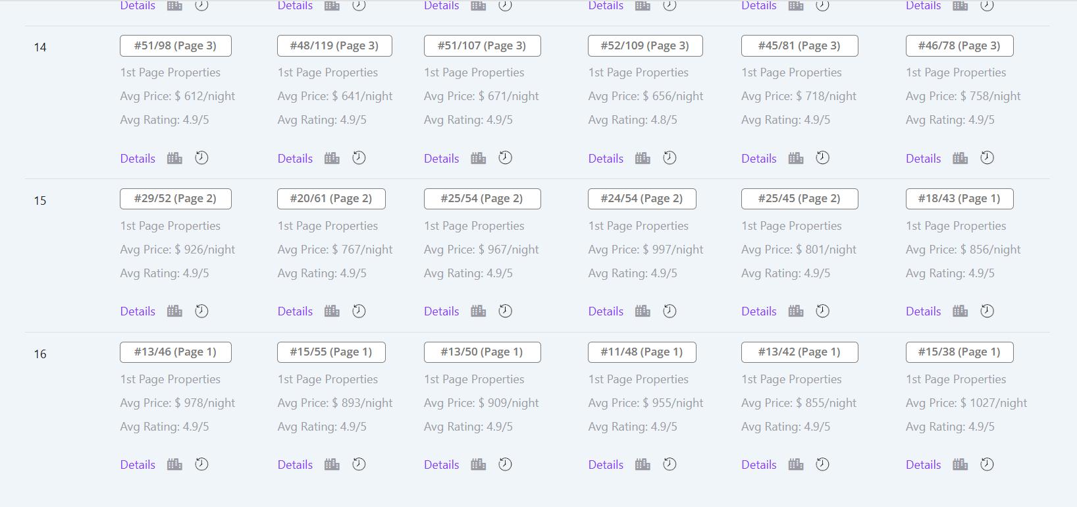Open Details link in the #25/45 cell
This screenshot has width=1077, height=507.
tap(759, 311)
